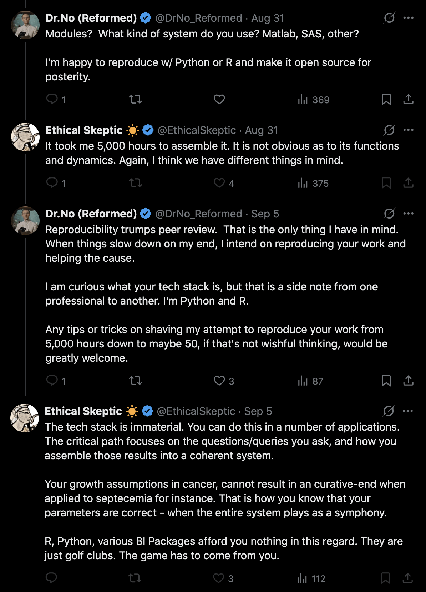Open more options on Dr.No's Aug 31 tweet

click(x=408, y=18)
